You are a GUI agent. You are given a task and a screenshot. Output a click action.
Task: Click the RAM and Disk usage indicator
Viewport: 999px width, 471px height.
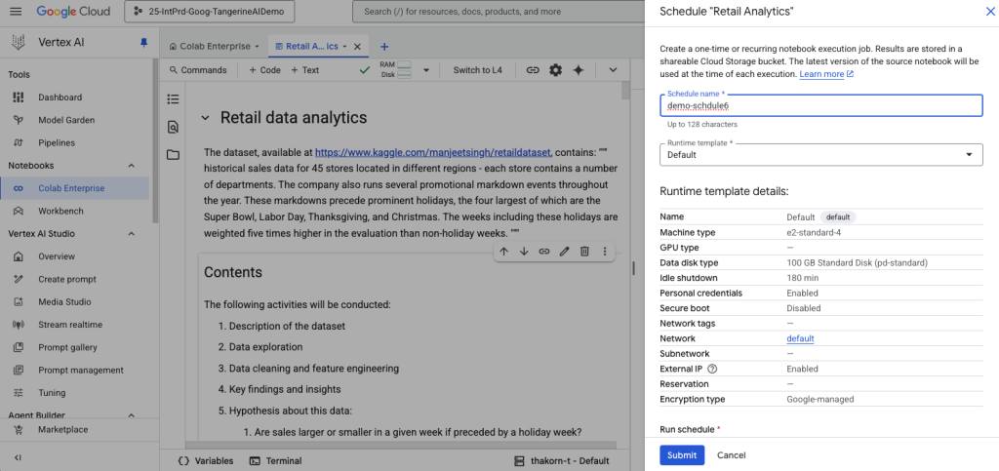[x=395, y=70]
